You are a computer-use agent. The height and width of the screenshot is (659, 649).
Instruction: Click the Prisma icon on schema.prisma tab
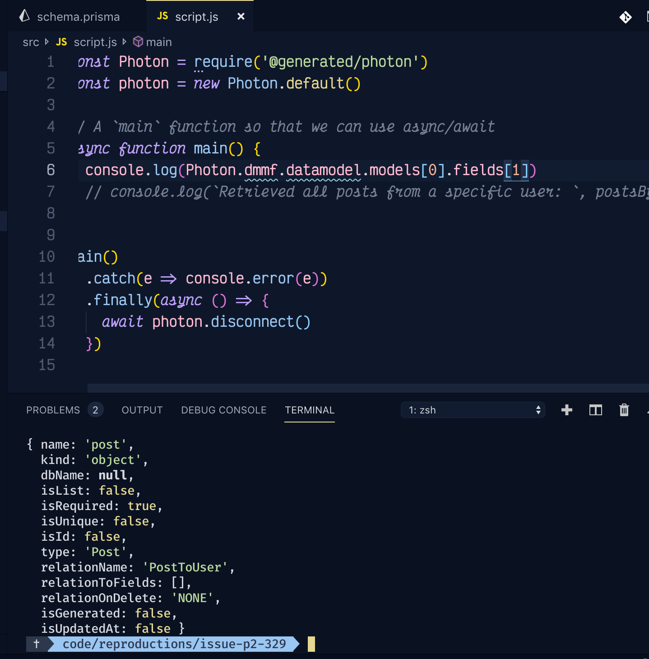[x=24, y=16]
